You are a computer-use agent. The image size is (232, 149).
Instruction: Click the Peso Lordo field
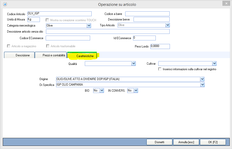tap(160, 46)
